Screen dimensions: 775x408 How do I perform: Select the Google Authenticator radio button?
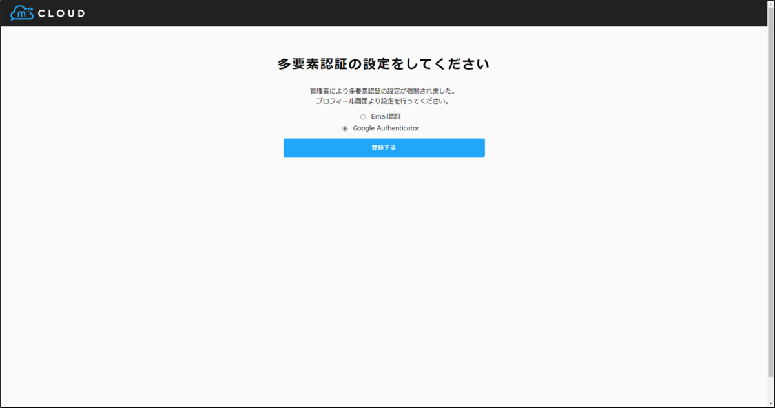coord(344,128)
